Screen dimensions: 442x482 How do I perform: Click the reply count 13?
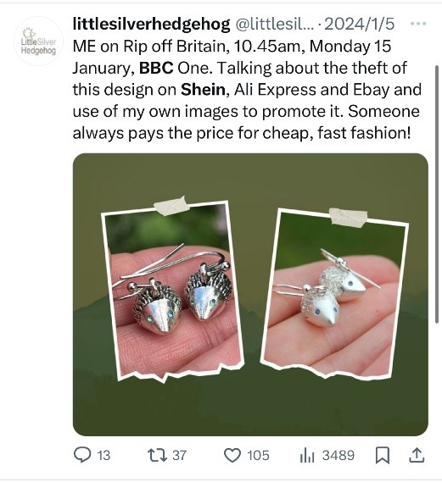point(104,455)
